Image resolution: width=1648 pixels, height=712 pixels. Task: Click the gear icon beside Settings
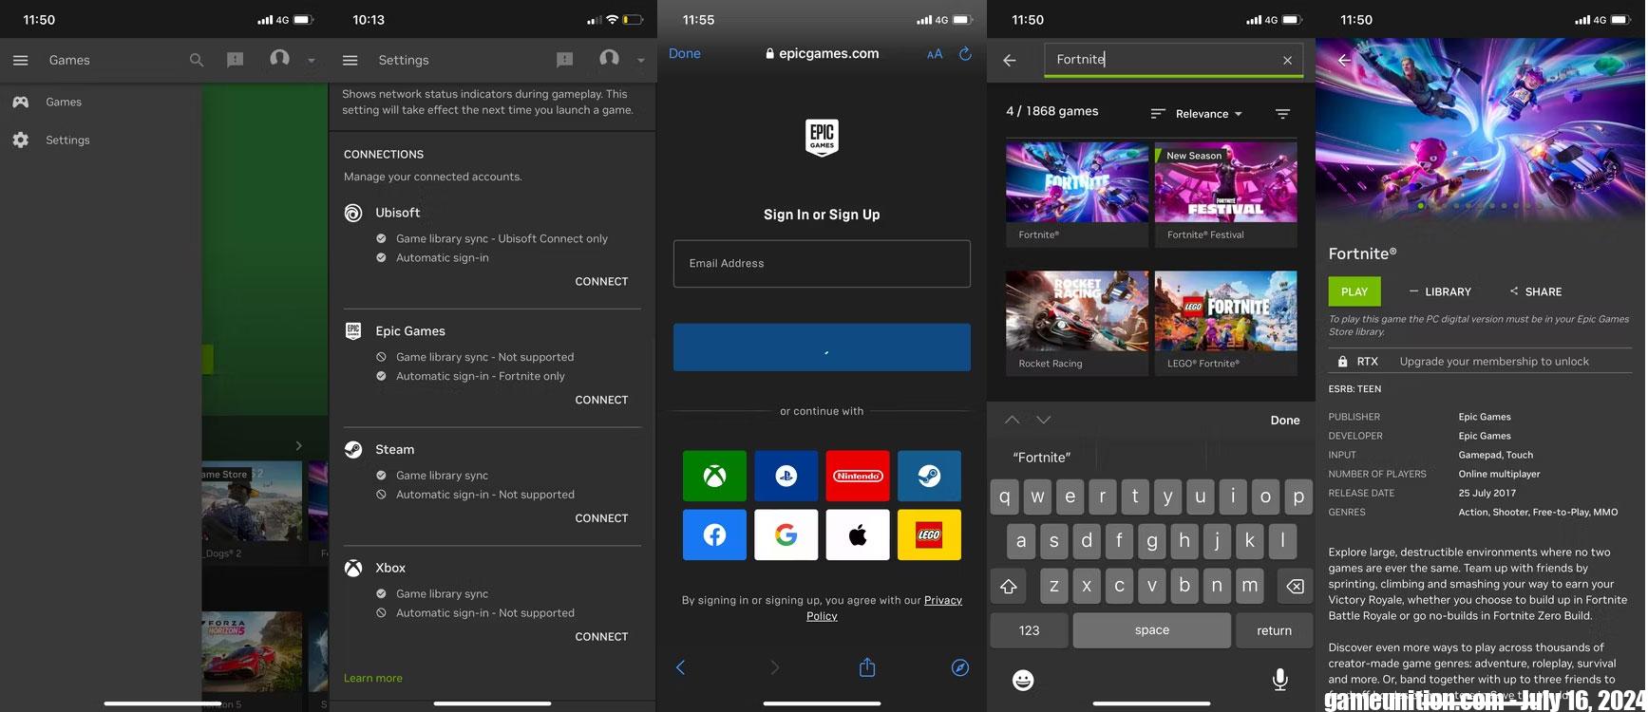coord(20,140)
